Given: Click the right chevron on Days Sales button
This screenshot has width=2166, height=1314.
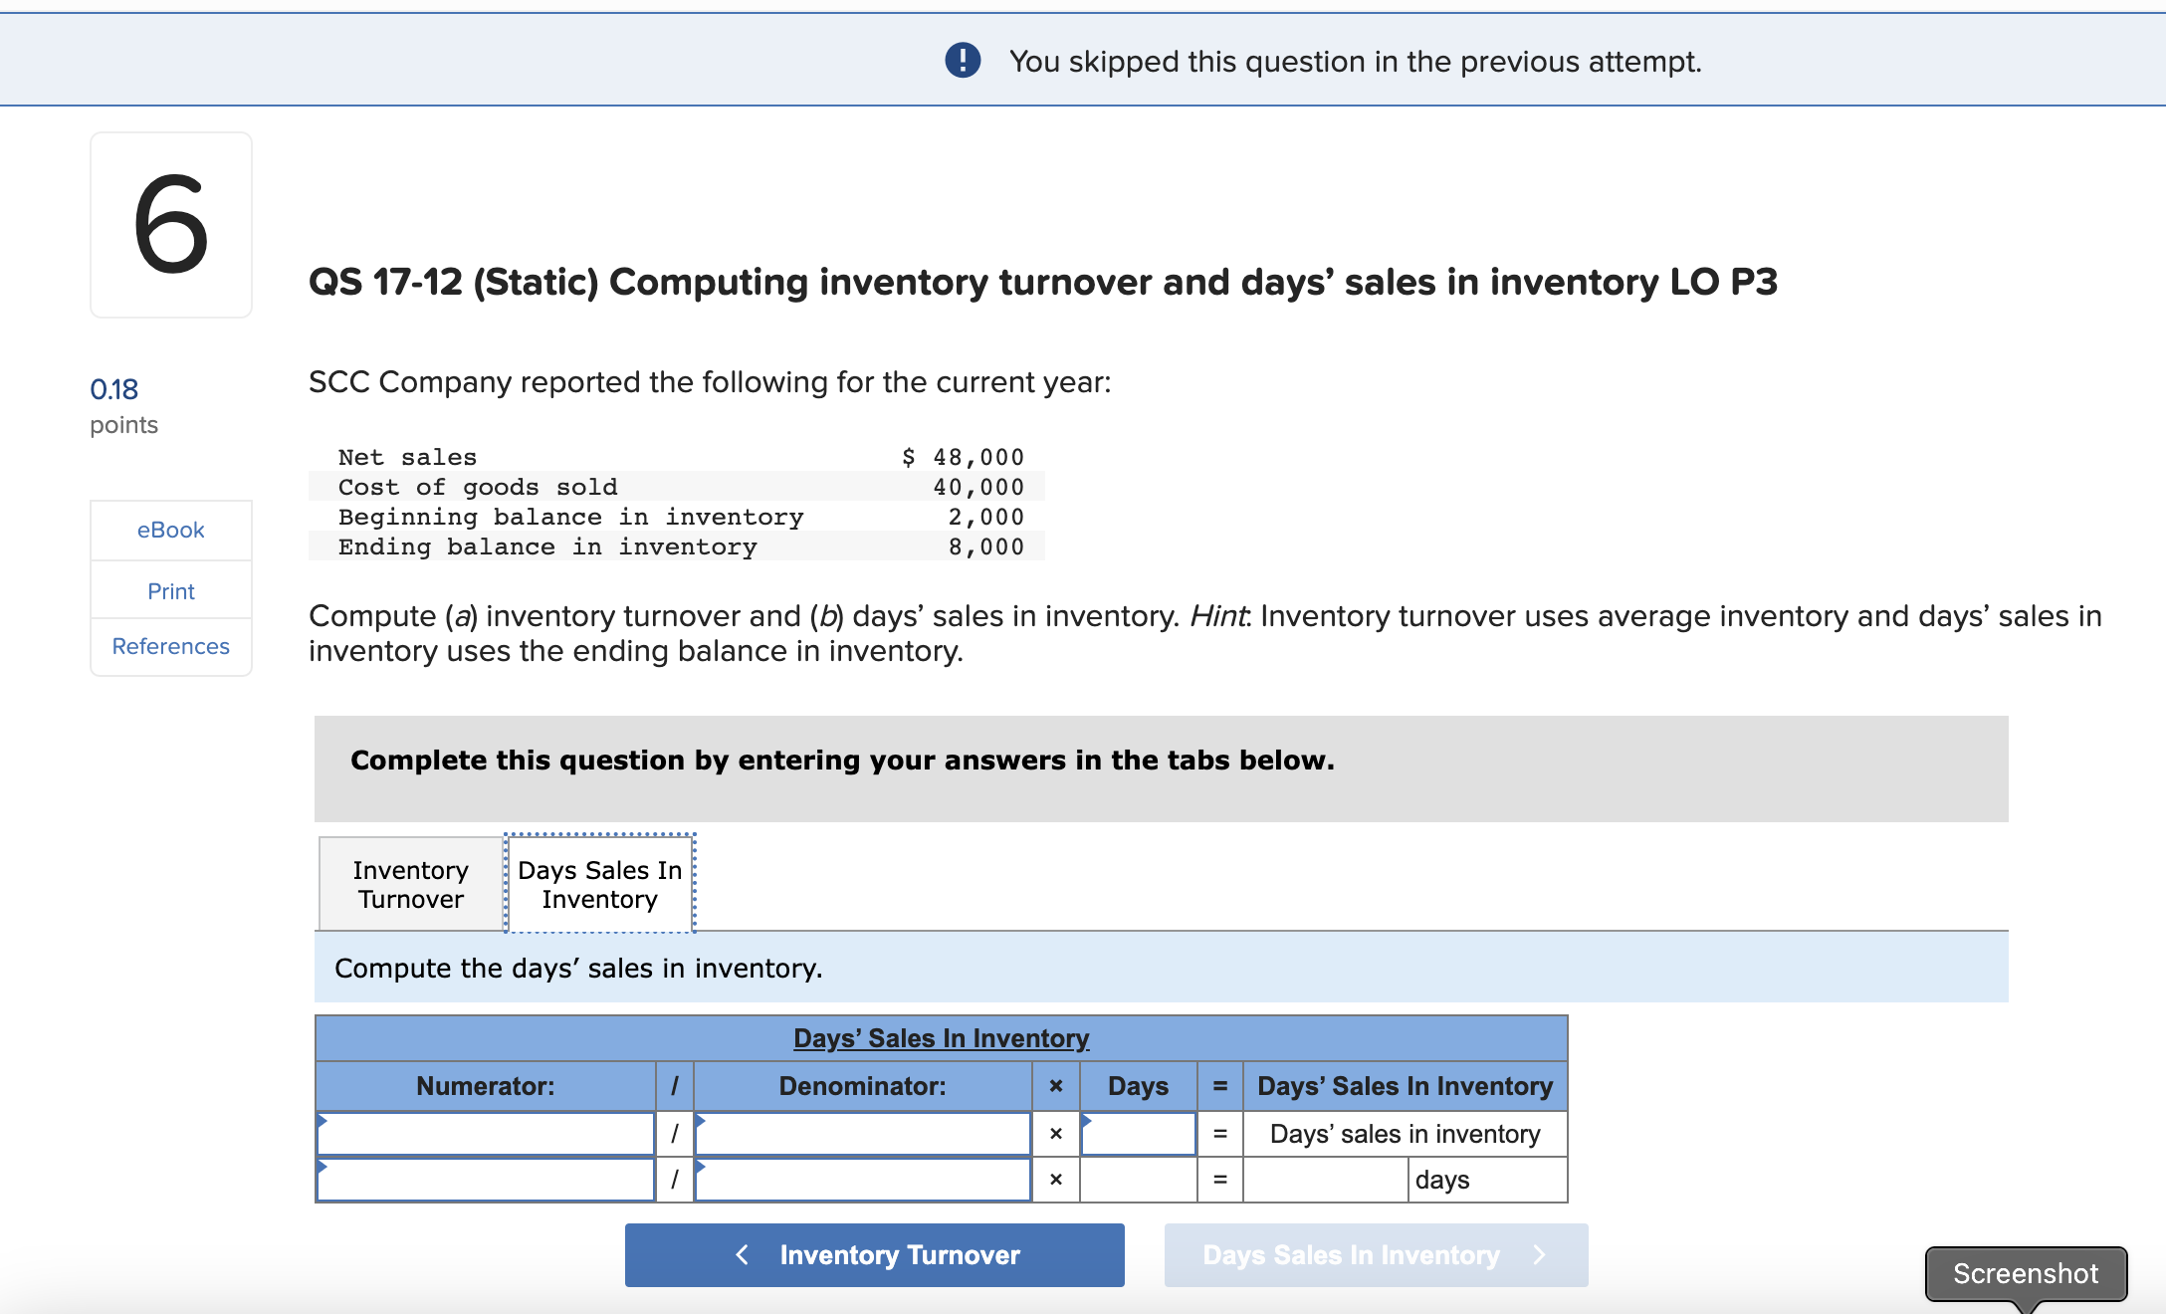Looking at the screenshot, I should point(1540,1254).
